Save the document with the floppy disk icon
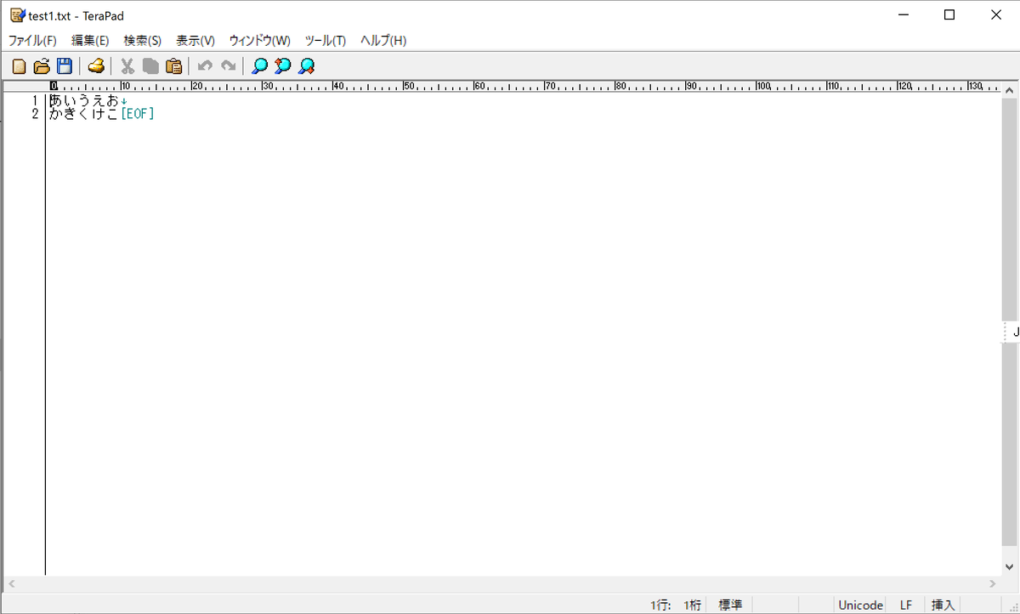This screenshot has height=614, width=1020. (x=65, y=66)
